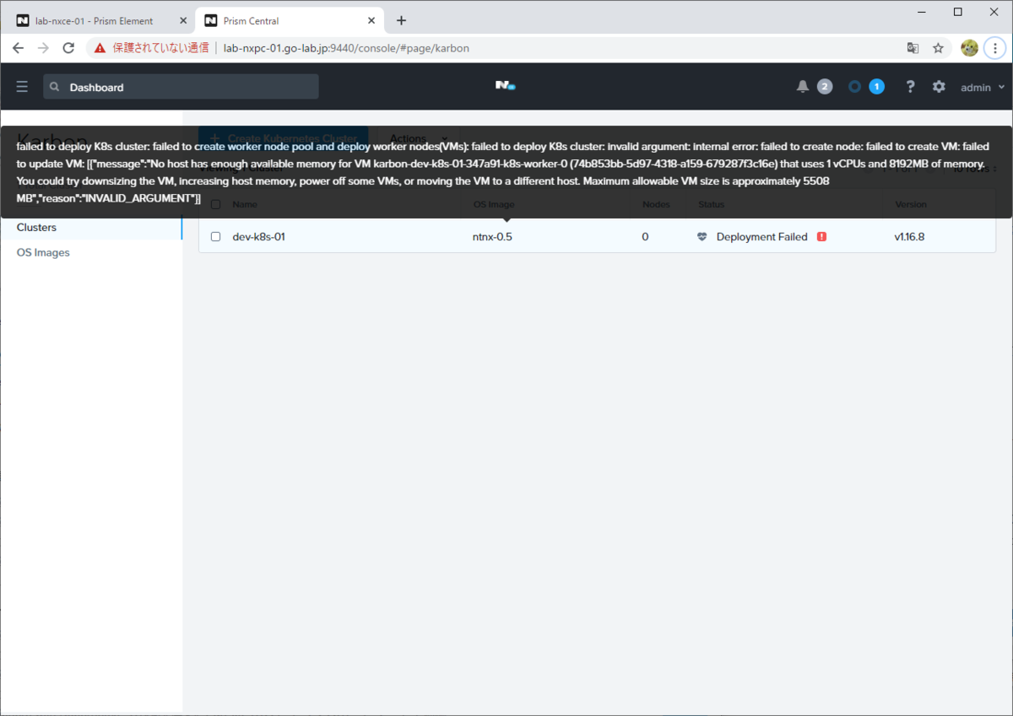Image resolution: width=1013 pixels, height=716 pixels.
Task: Click the cluster health heart icon
Action: [x=702, y=237]
